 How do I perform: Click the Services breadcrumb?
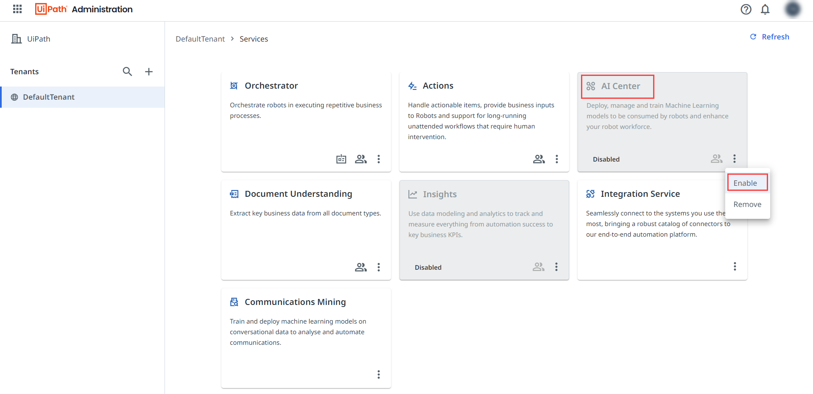pyautogui.click(x=254, y=39)
